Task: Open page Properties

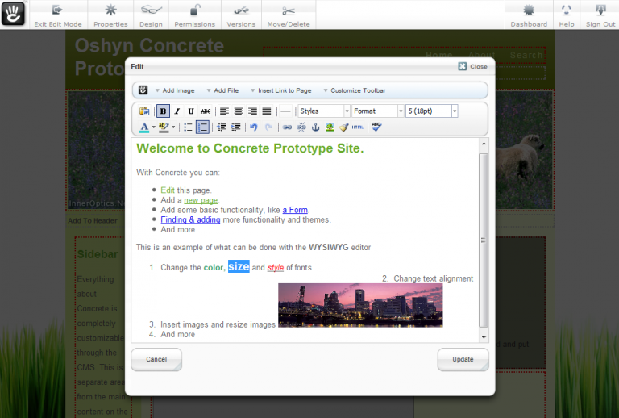Action: click(x=110, y=15)
